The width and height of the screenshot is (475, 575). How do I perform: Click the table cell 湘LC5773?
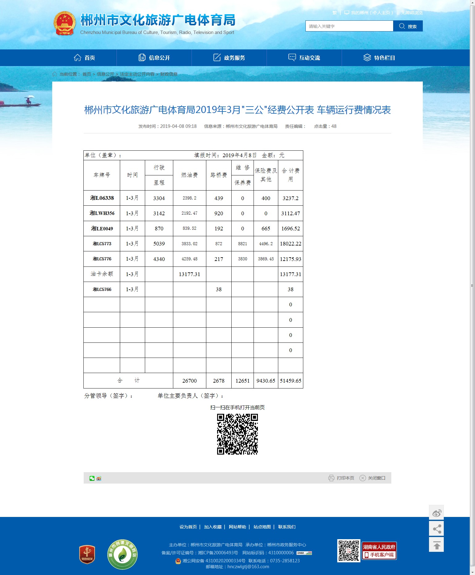(102, 244)
